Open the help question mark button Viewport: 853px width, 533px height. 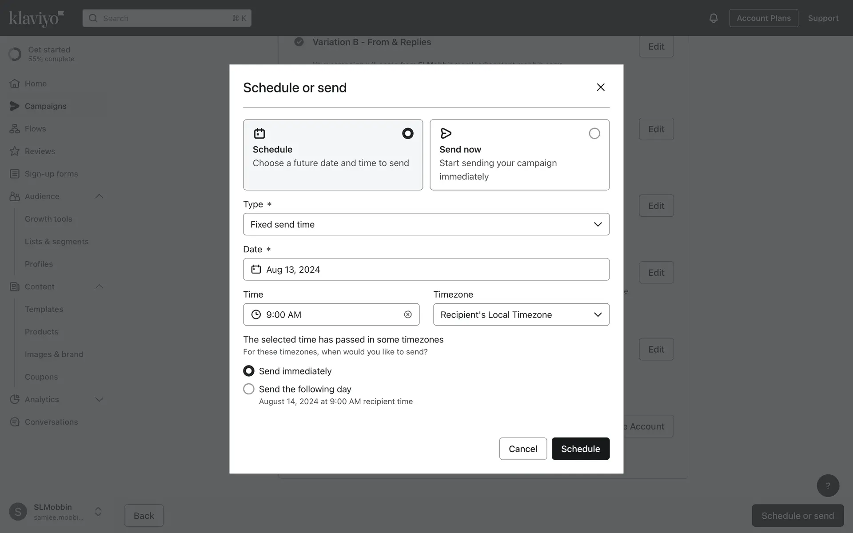click(827, 485)
